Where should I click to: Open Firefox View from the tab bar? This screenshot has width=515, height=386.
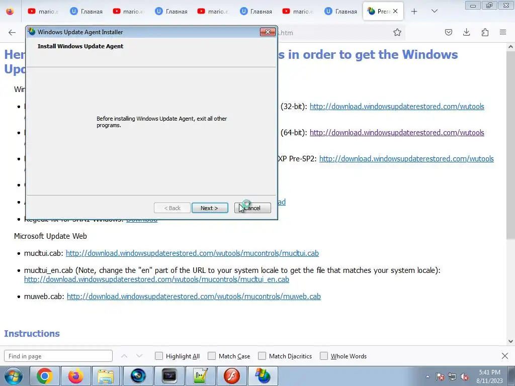(x=10, y=12)
